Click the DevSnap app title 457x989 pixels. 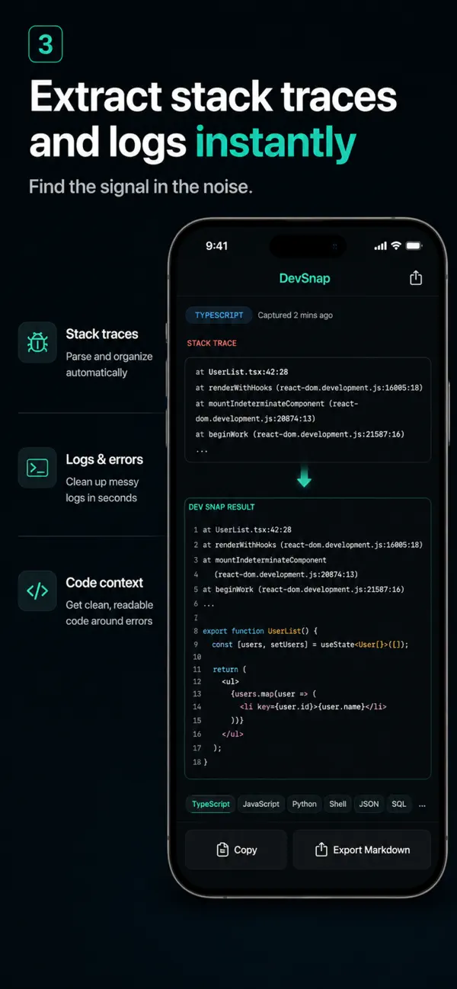pos(305,278)
